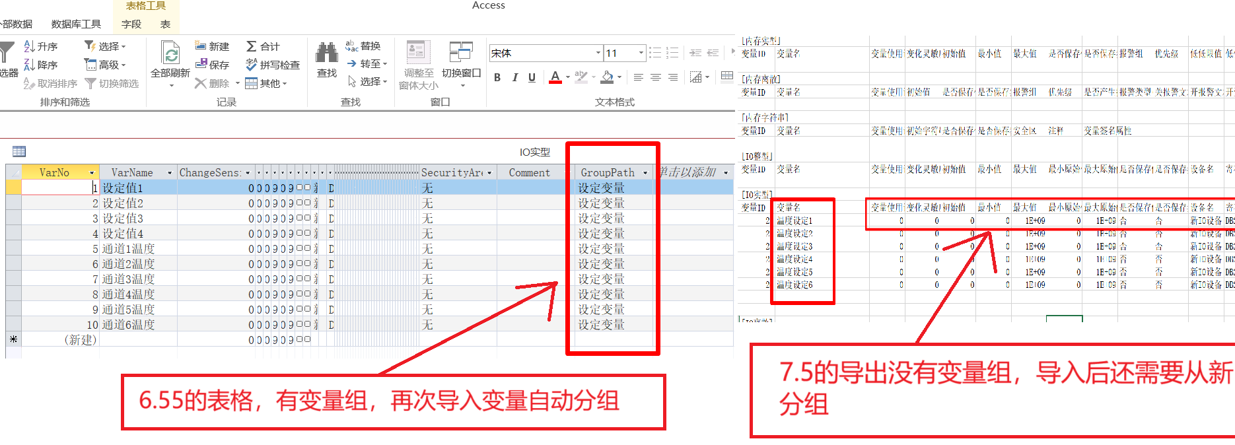Click the 全部刷新 refresh all icon
The height and width of the screenshot is (445, 1235).
(170, 54)
